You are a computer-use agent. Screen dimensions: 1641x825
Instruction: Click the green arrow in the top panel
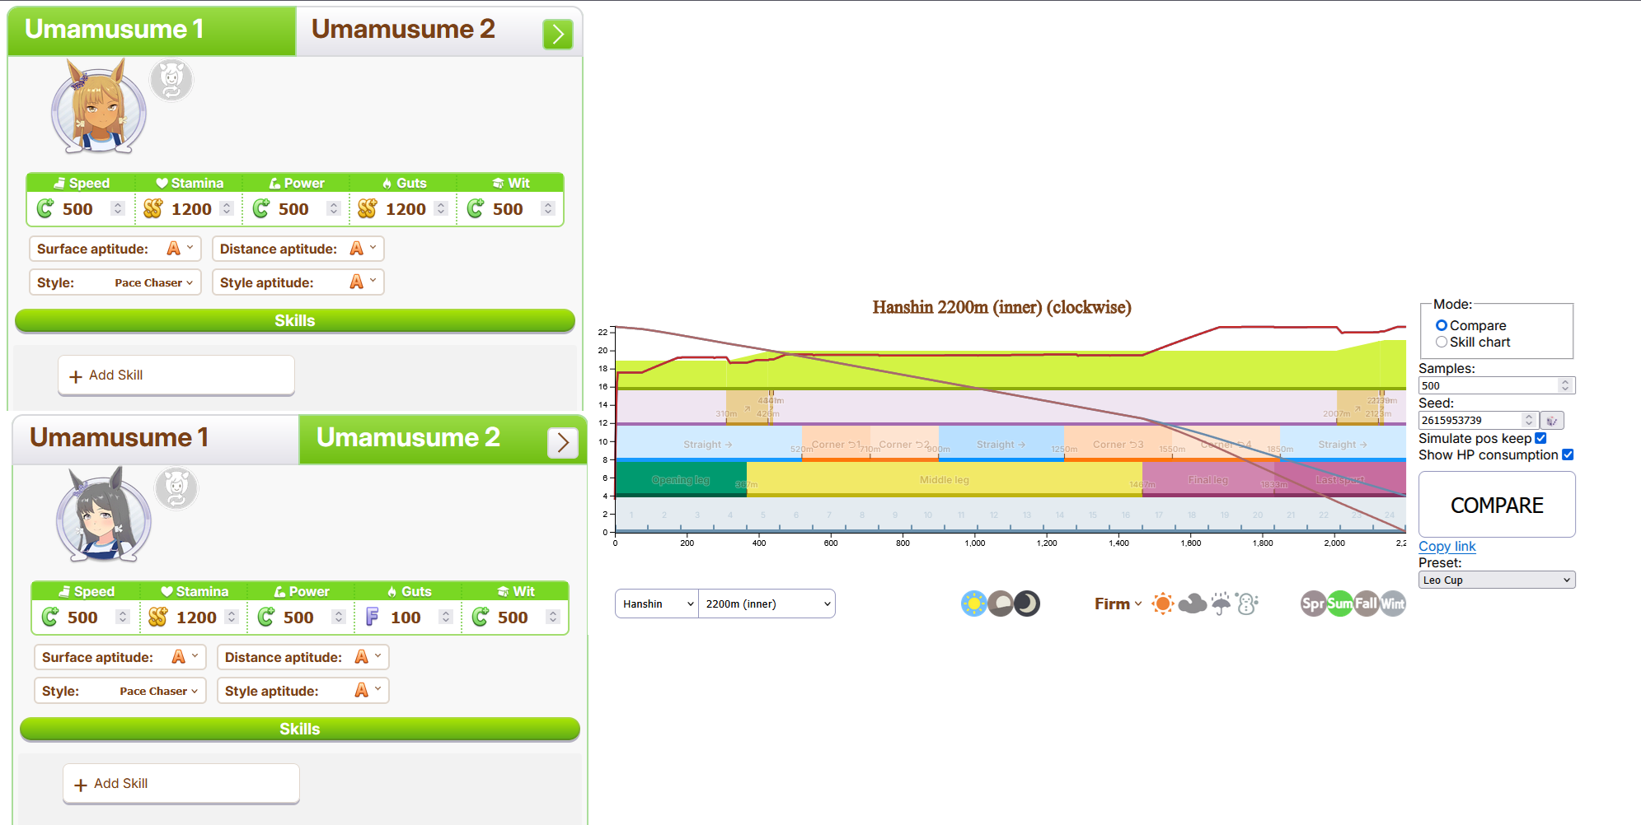[558, 34]
